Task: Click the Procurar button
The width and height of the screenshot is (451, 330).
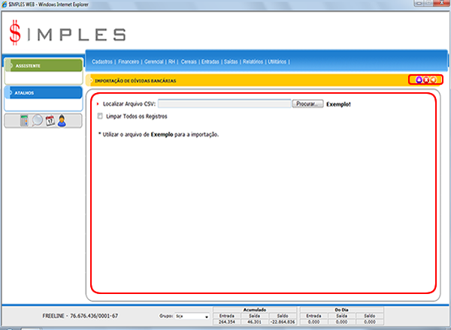Action: click(307, 104)
